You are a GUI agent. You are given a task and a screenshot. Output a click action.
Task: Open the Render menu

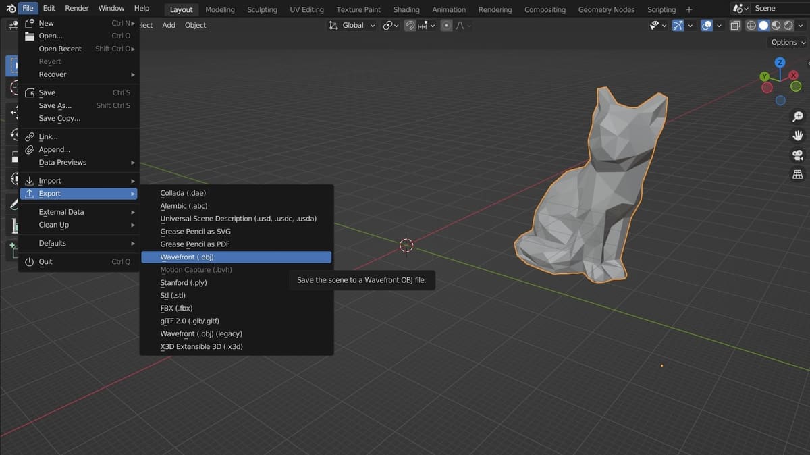(x=77, y=8)
